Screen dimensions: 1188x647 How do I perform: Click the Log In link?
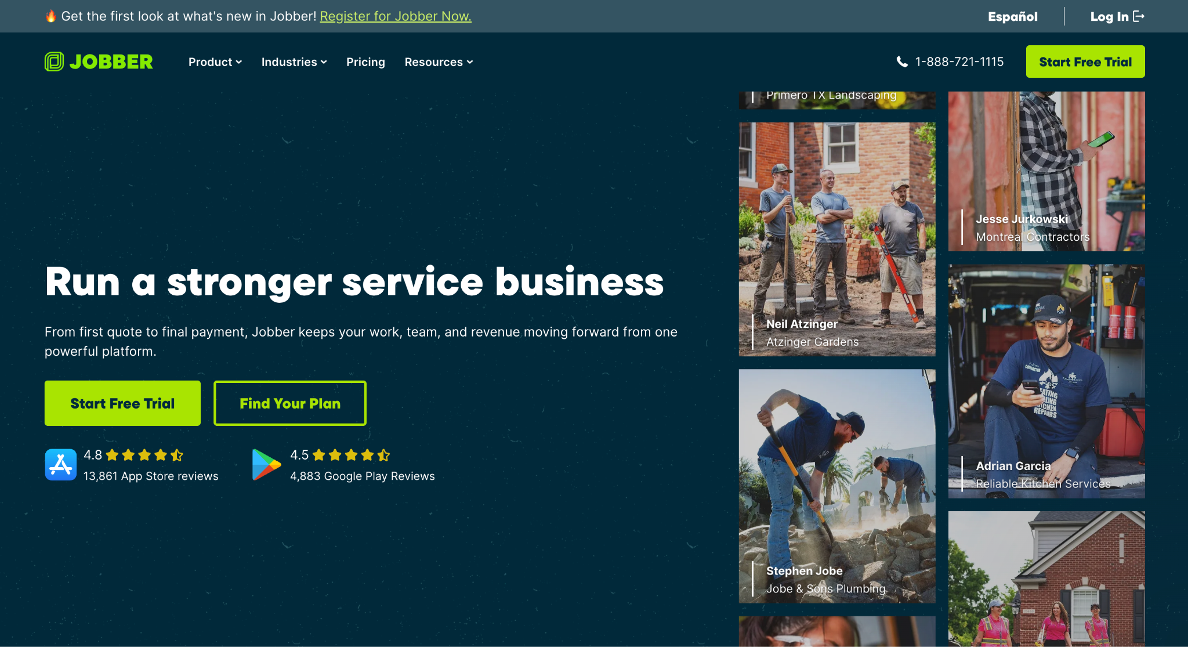point(1117,16)
